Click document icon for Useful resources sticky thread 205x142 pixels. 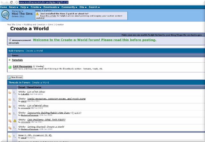click(15, 100)
